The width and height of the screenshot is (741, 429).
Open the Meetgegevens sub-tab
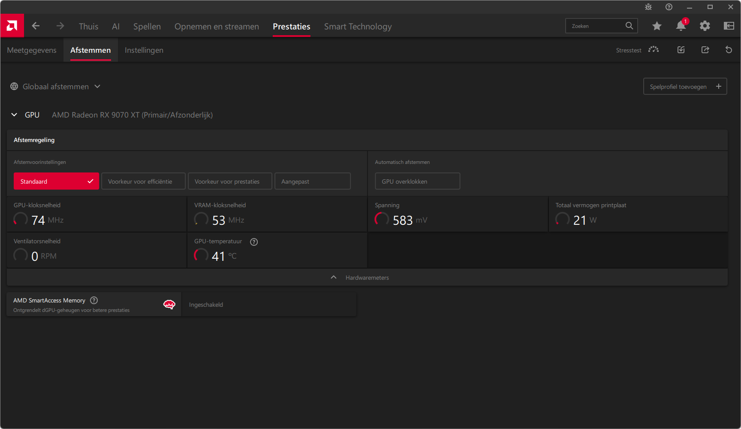32,50
